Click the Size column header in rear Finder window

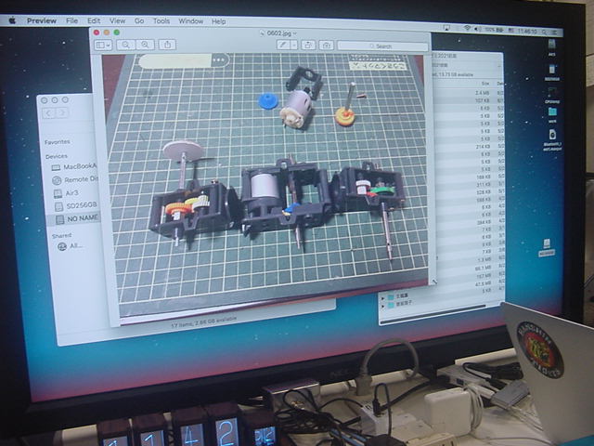[485, 84]
